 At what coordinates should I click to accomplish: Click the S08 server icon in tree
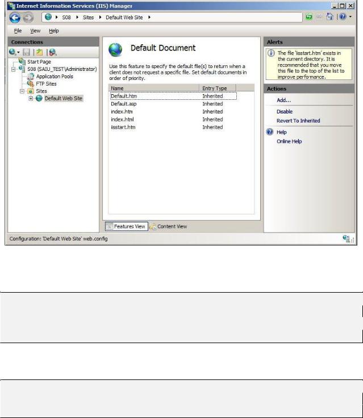click(22, 69)
